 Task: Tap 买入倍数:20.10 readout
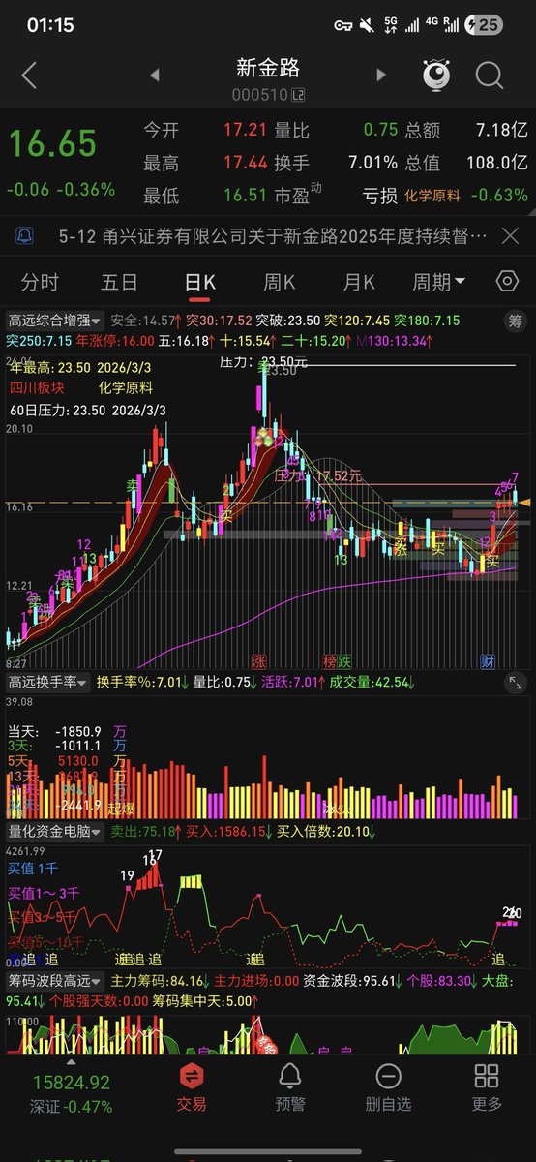tap(327, 831)
